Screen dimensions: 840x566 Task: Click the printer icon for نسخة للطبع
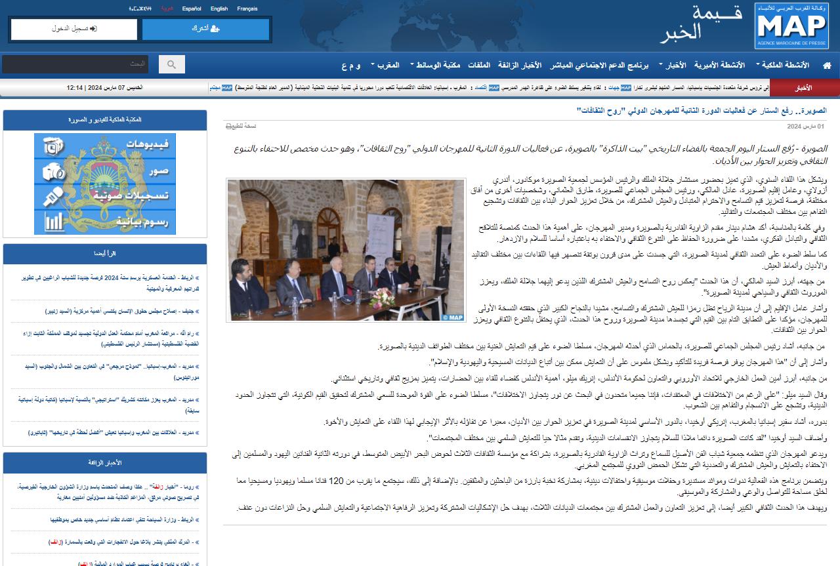pyautogui.click(x=229, y=126)
